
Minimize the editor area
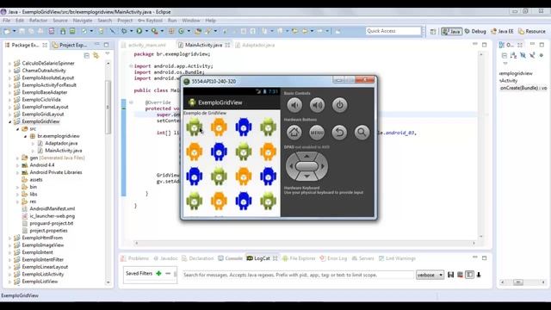pyautogui.click(x=475, y=44)
